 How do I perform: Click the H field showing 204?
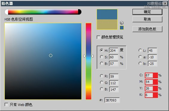(x=114, y=50)
